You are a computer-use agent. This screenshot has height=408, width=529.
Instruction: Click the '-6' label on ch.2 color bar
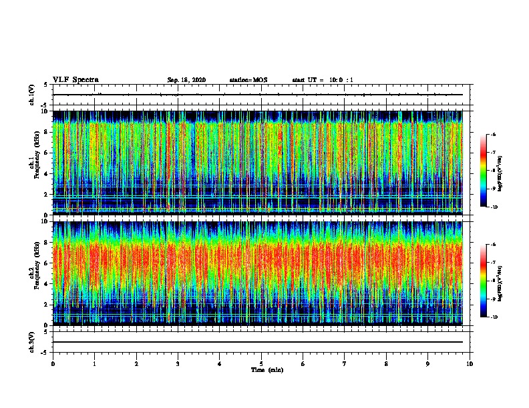click(x=493, y=245)
